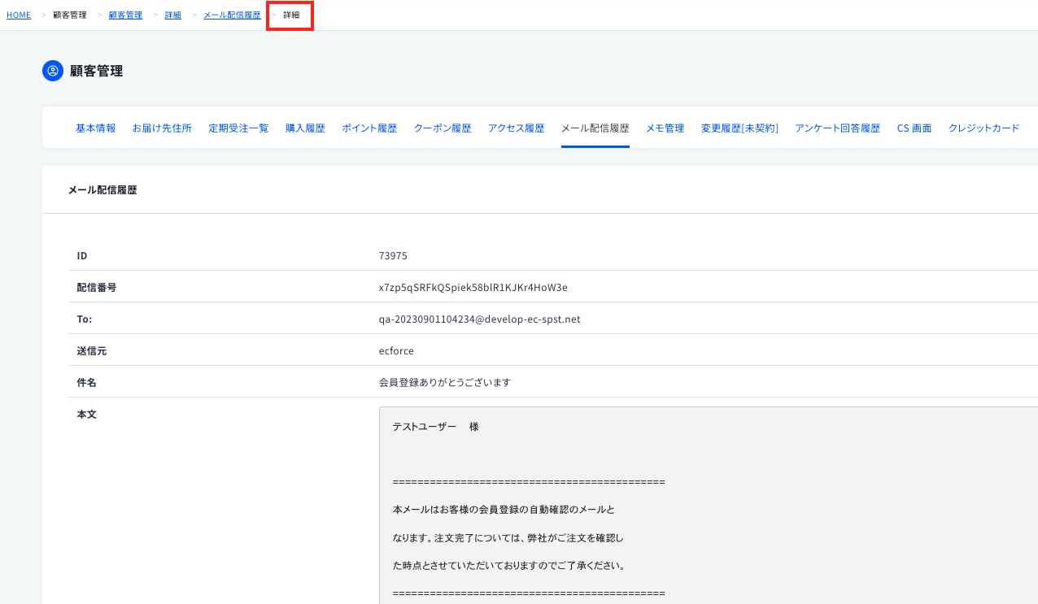Click the 送信元 value ecforce

tap(396, 351)
